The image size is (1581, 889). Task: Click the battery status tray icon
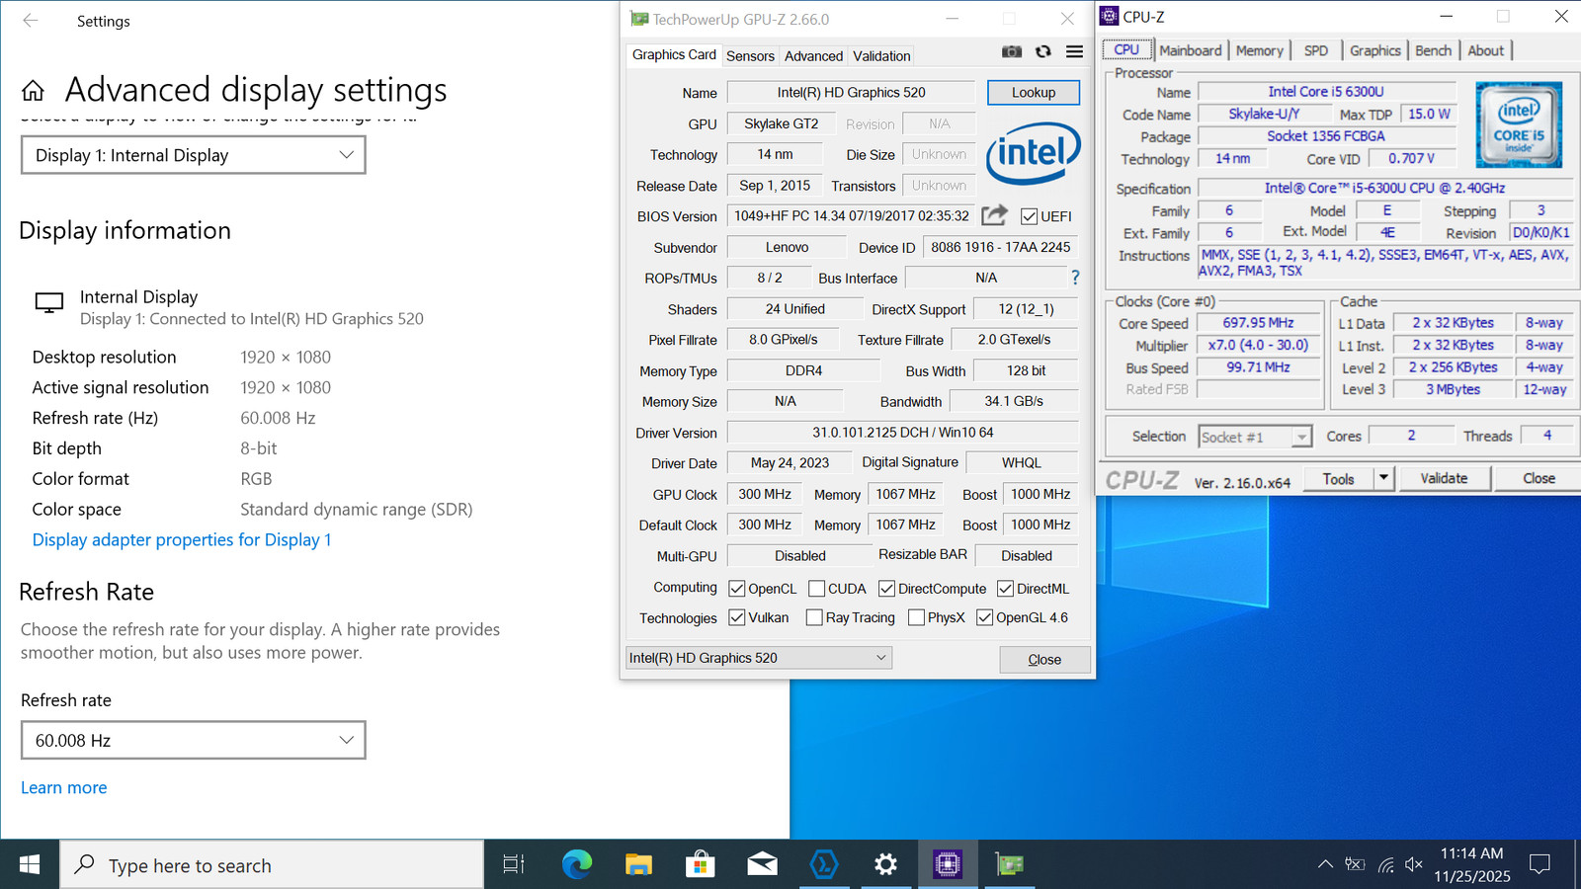point(1355,865)
